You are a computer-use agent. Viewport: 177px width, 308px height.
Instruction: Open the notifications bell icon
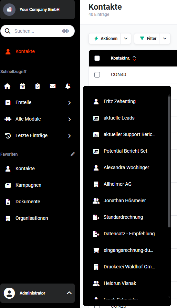tap(68, 86)
